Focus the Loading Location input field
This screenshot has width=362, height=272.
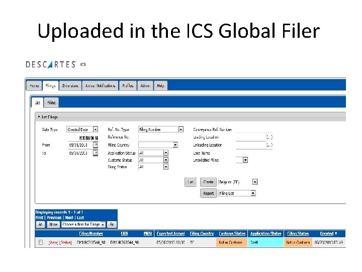pos(251,137)
